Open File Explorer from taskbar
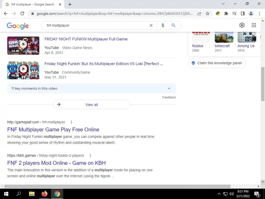This screenshot has width=265, height=199. (32, 194)
